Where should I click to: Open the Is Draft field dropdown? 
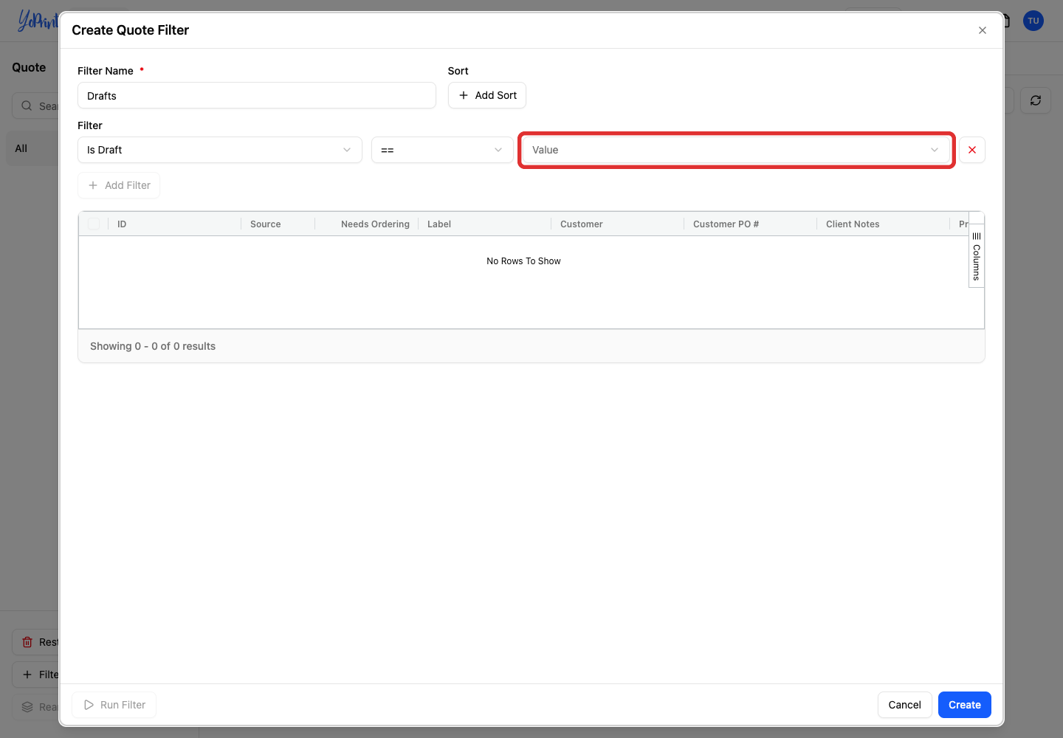tap(220, 150)
